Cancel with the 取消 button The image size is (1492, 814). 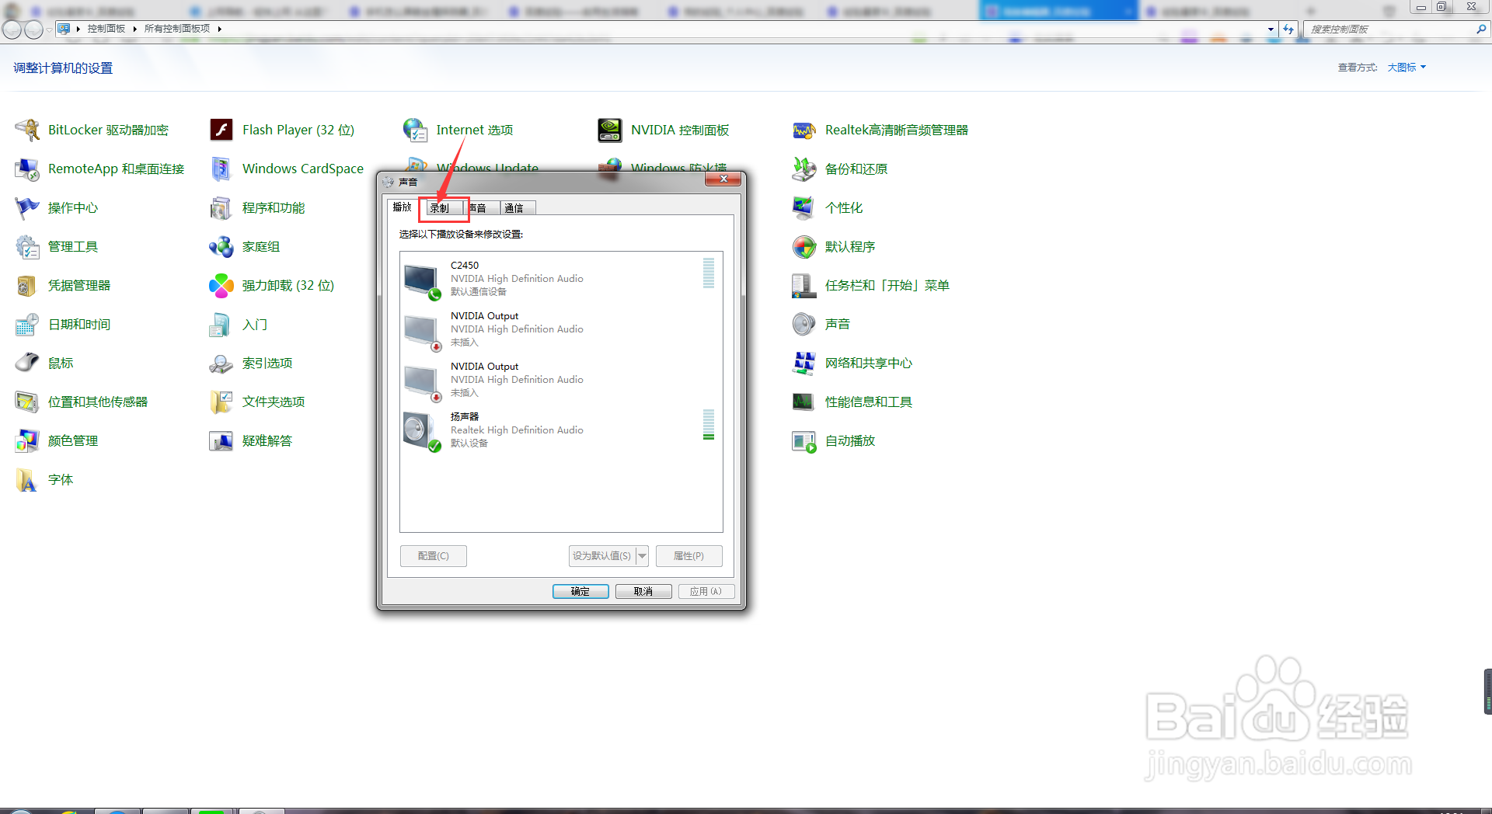tap(643, 591)
